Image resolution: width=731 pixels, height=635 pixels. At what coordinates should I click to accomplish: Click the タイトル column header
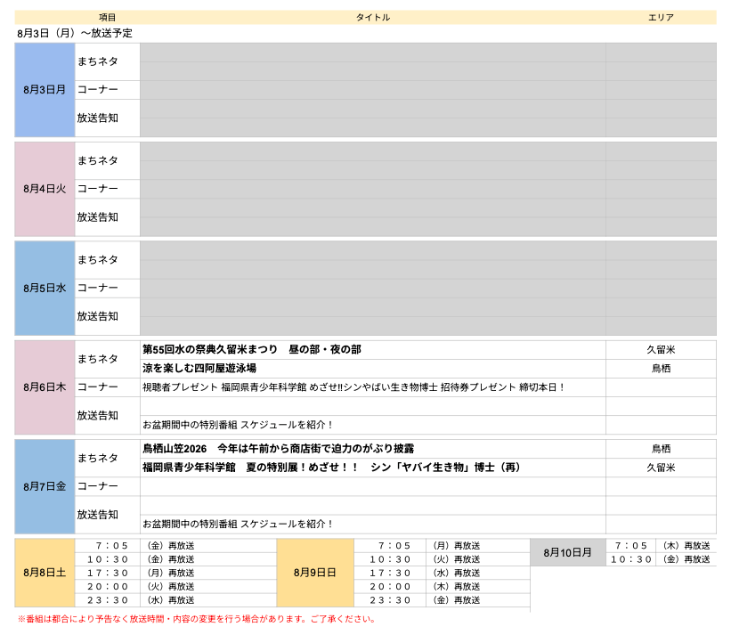coord(372,17)
